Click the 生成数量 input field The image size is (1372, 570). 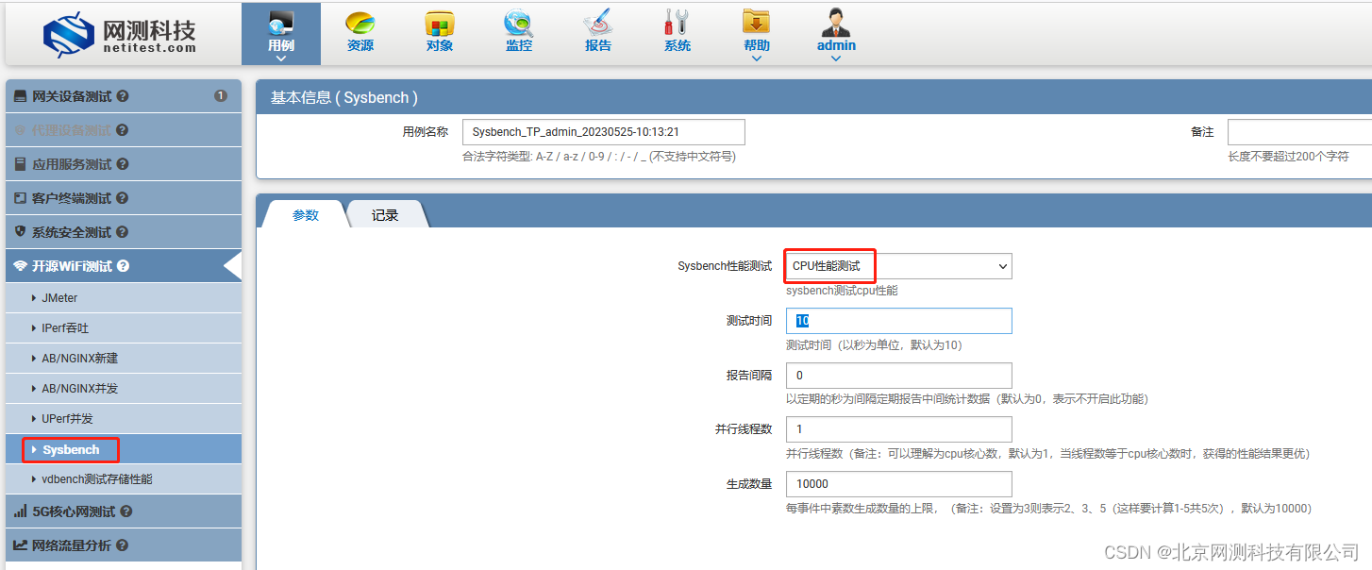coord(898,485)
